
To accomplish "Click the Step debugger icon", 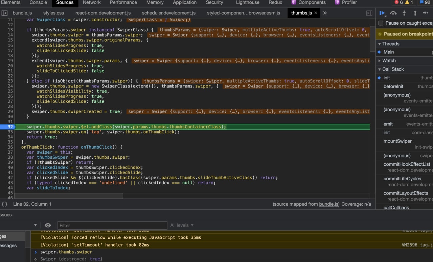I will tap(426, 13).
